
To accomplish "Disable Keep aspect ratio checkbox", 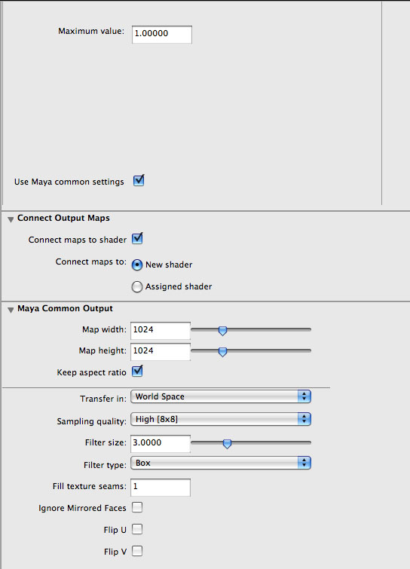I will tap(137, 372).
